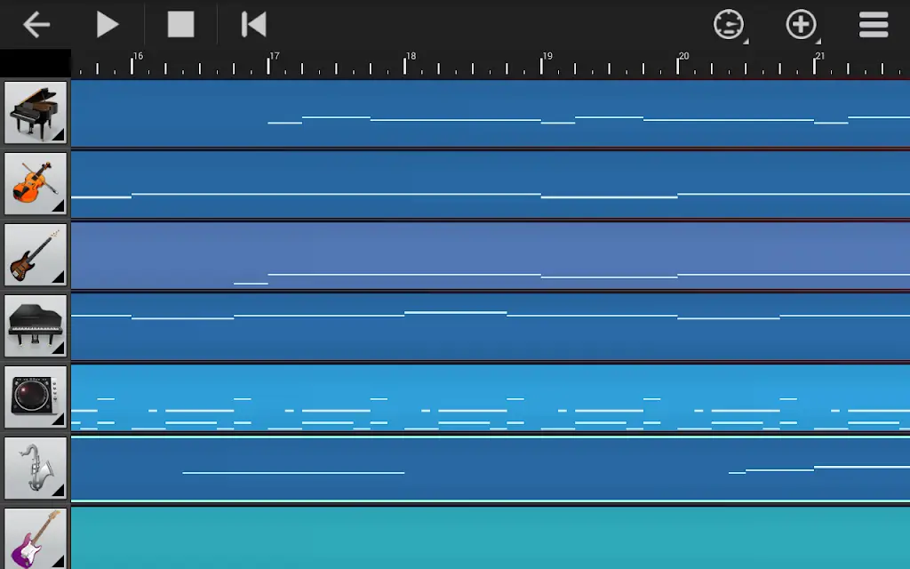Expand options triangle on violin track icon

pos(58,206)
